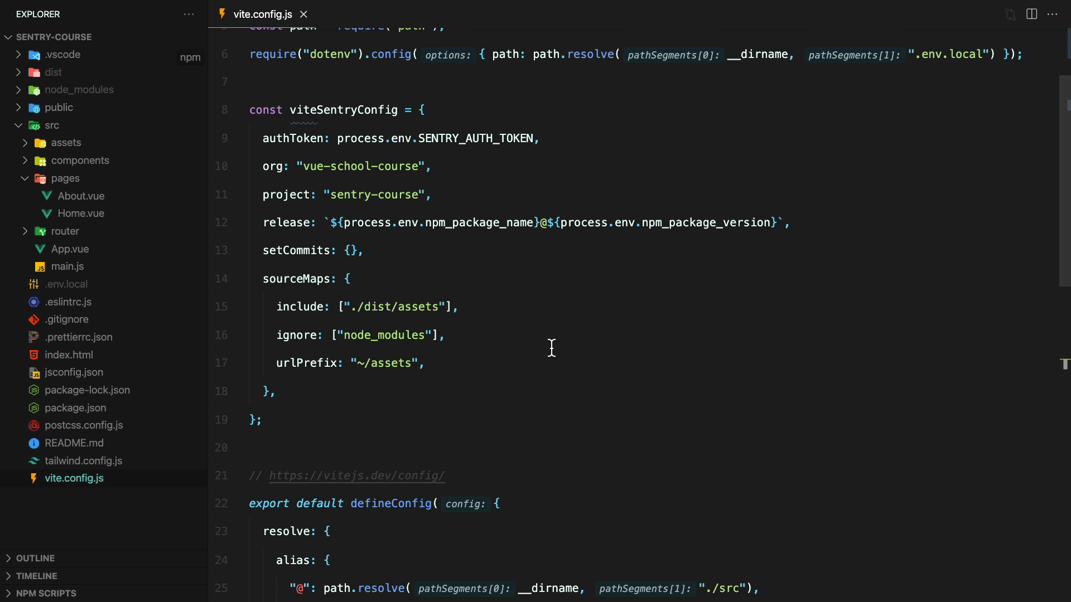Screen dimensions: 1071x602
Task: Collapse the src folder chevron
Action: click(x=18, y=125)
